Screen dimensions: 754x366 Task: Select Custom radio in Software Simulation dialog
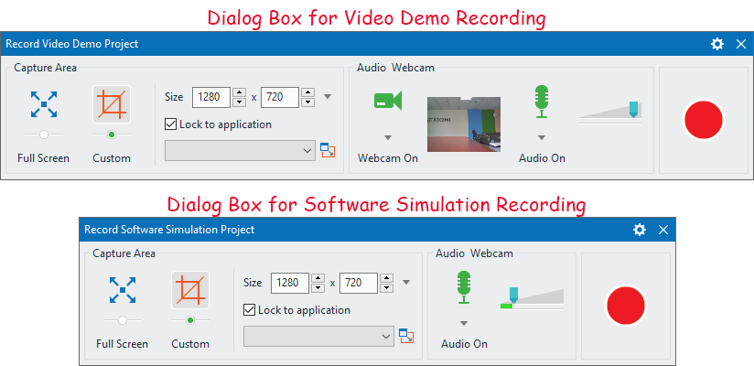click(190, 320)
